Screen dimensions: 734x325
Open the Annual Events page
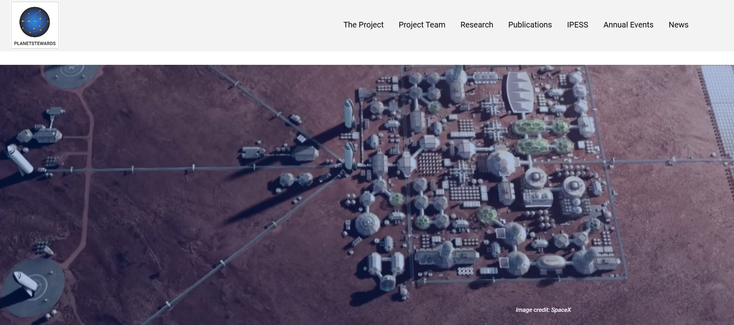click(x=628, y=25)
